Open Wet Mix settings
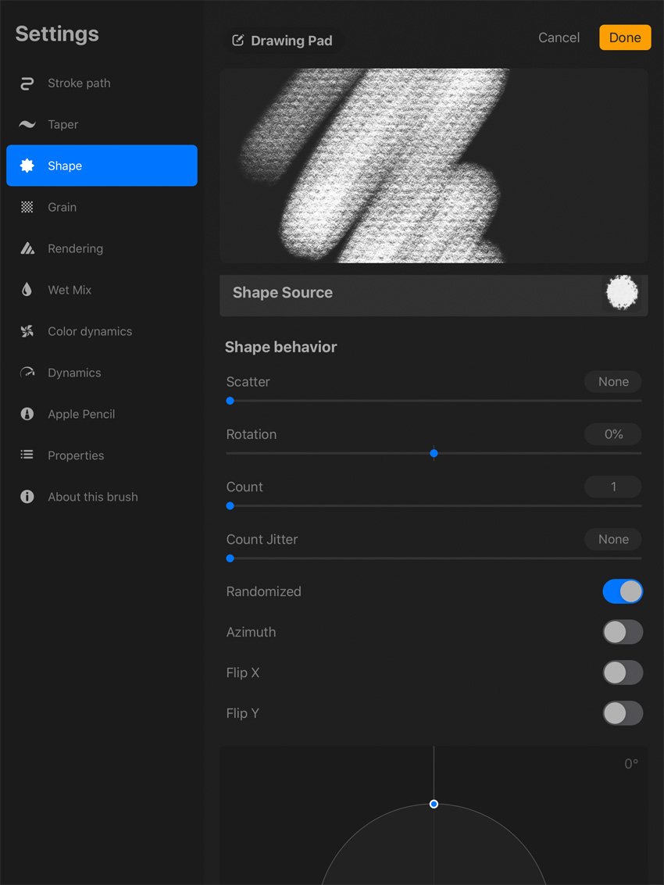 (70, 290)
